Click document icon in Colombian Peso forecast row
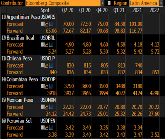This screenshot has width=165, height=139. coord(42,86)
